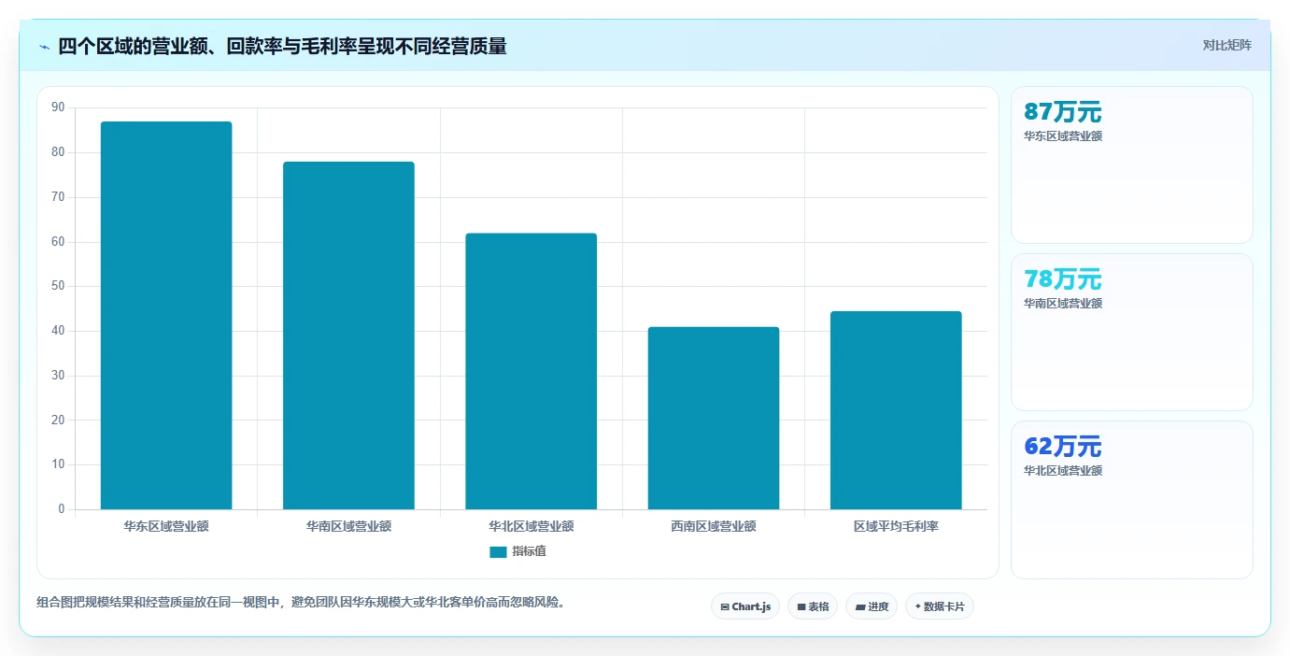
Task: Click the x-axis label 西南区域营业额
Action: coord(714,526)
